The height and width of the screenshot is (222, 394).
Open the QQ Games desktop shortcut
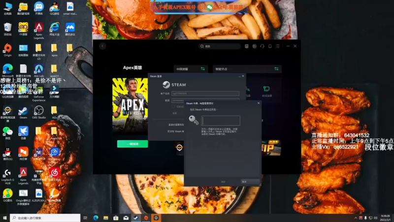click(x=54, y=8)
